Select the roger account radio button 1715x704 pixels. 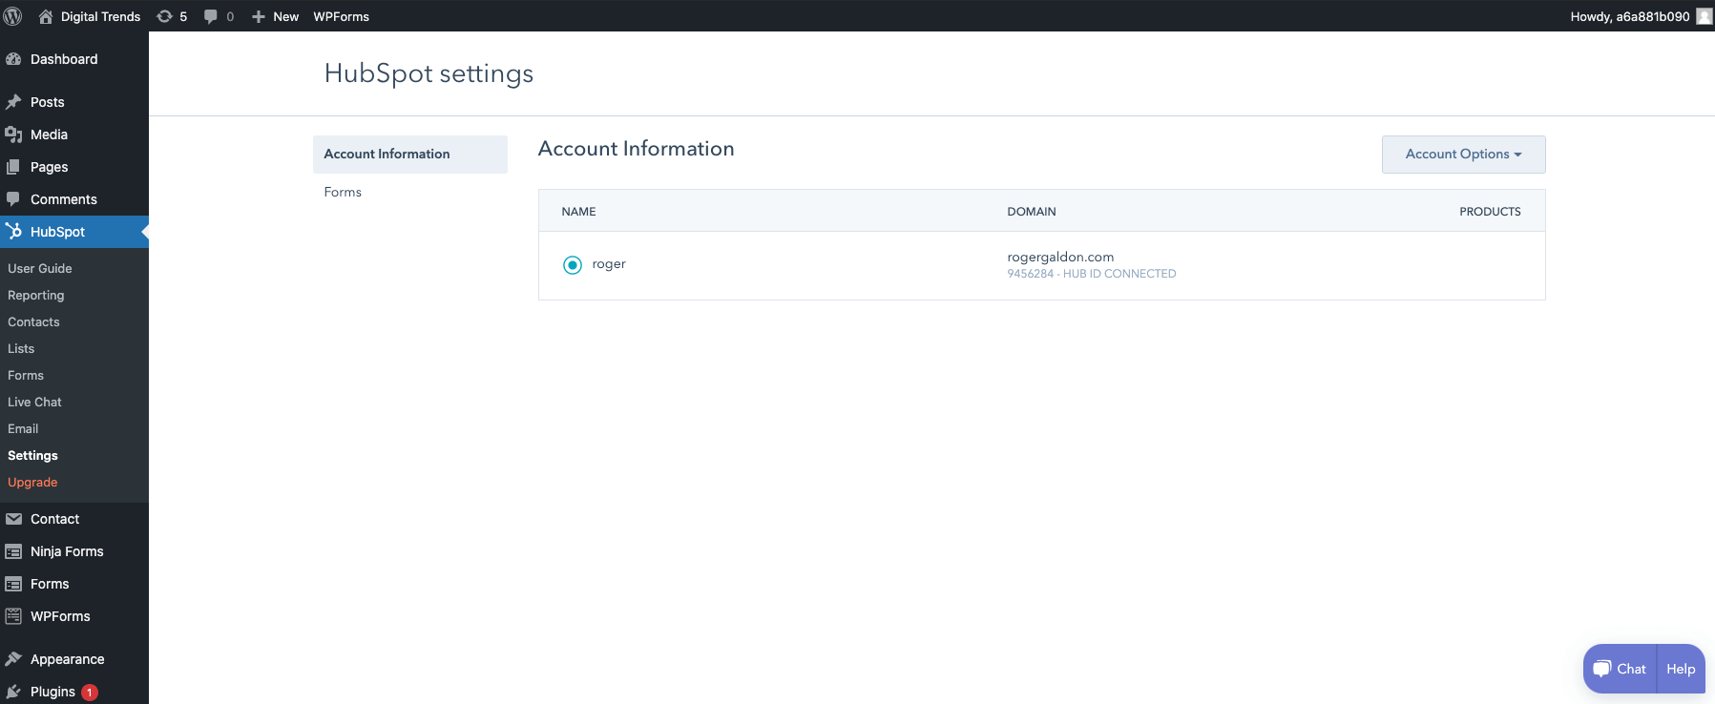(x=573, y=265)
